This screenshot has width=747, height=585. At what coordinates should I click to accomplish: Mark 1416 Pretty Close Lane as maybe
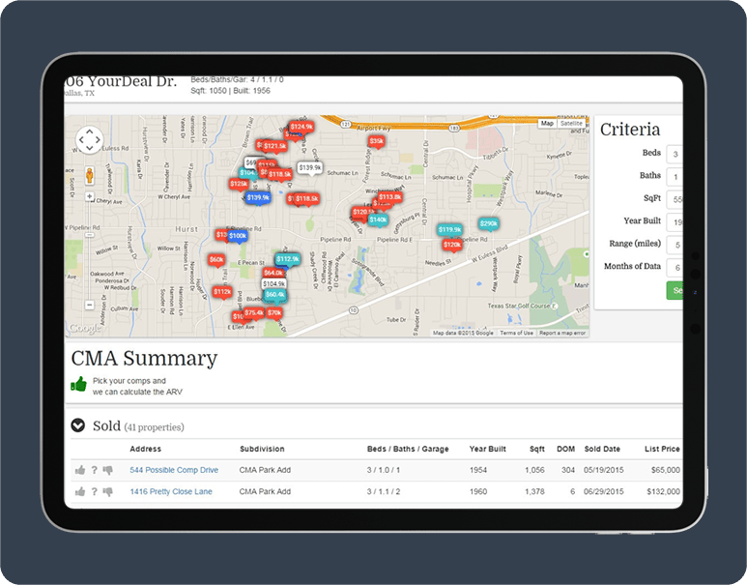click(x=94, y=492)
